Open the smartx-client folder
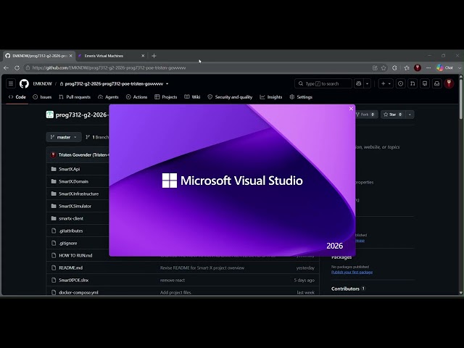 71,218
